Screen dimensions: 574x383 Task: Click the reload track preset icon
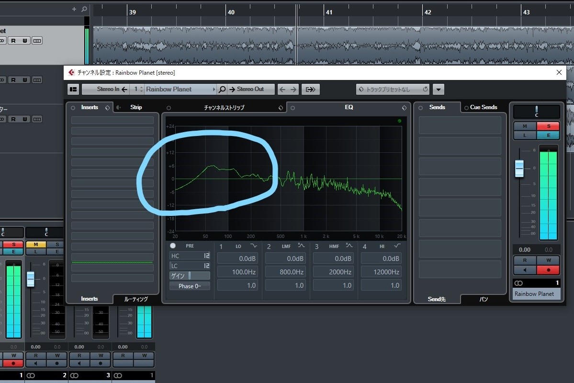425,89
